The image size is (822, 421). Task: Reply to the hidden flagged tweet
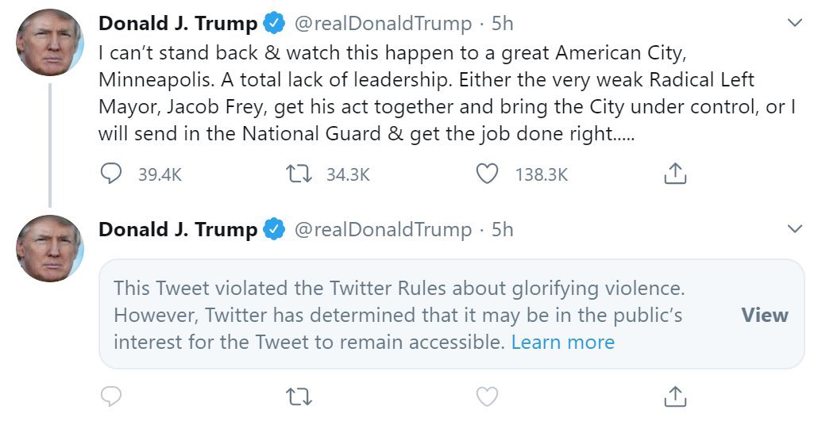point(111,396)
